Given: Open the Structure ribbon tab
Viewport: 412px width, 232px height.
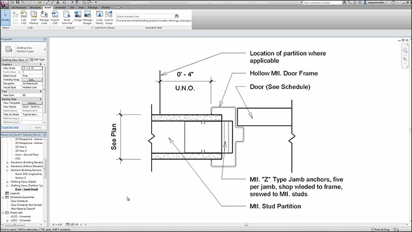Looking at the screenshot, I should tap(35, 7).
